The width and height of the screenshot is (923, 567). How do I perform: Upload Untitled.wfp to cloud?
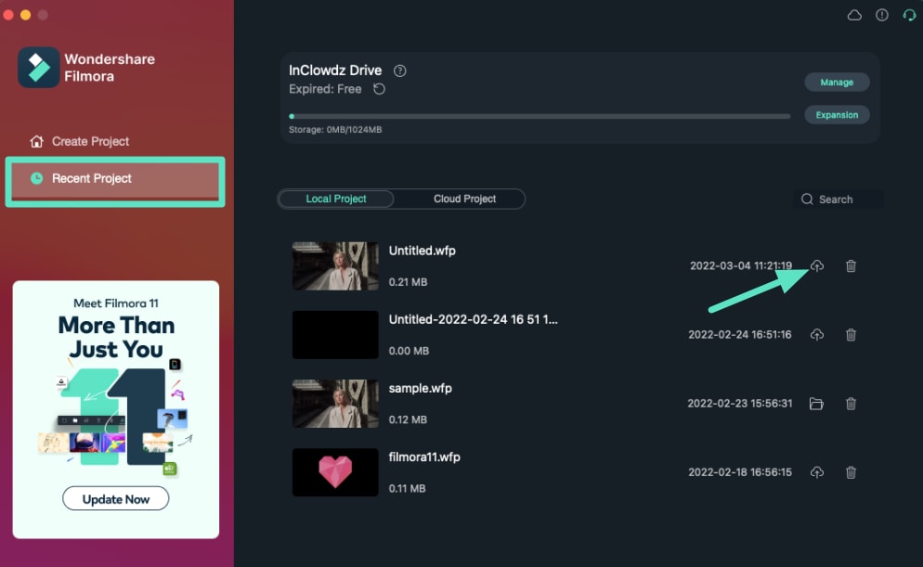click(816, 265)
